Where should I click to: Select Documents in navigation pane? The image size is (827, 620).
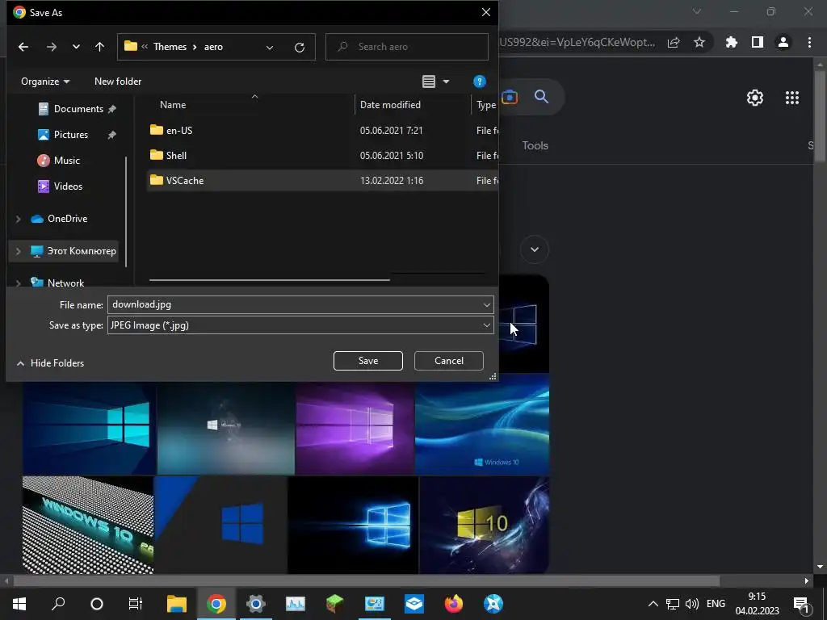78,109
